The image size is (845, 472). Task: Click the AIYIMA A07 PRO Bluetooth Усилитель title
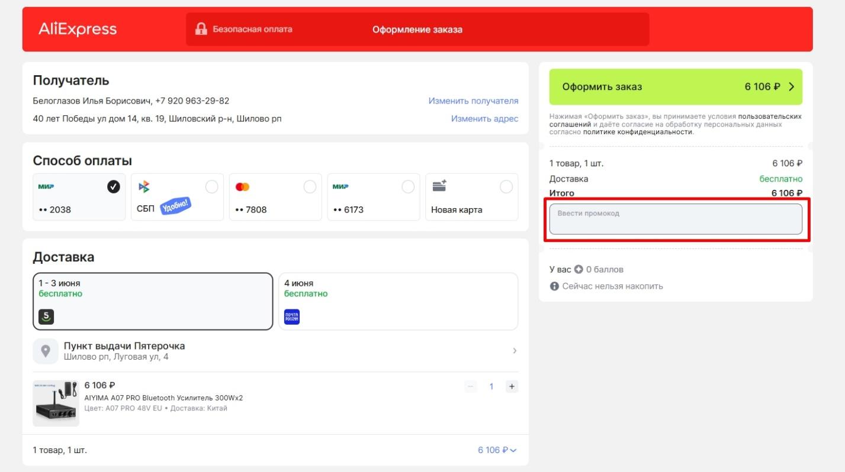click(163, 397)
